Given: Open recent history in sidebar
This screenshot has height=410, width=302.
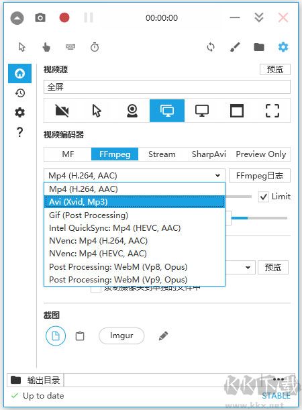Looking at the screenshot, I should click(x=20, y=93).
